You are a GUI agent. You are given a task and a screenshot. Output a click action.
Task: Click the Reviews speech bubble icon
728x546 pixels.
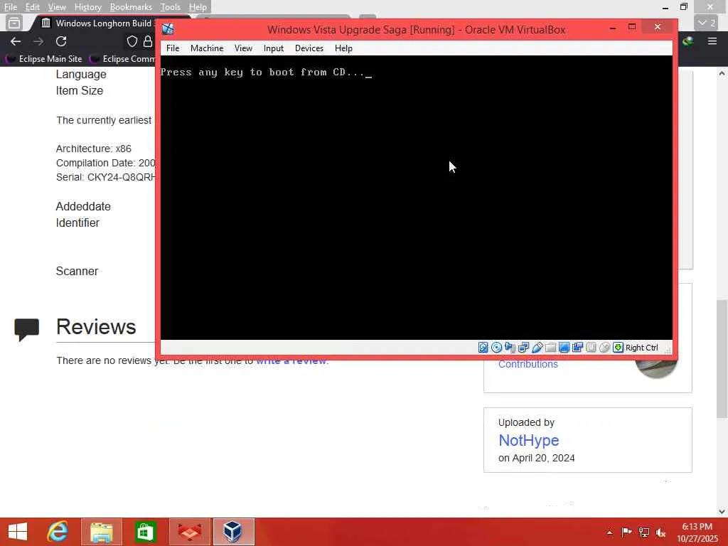(26, 329)
